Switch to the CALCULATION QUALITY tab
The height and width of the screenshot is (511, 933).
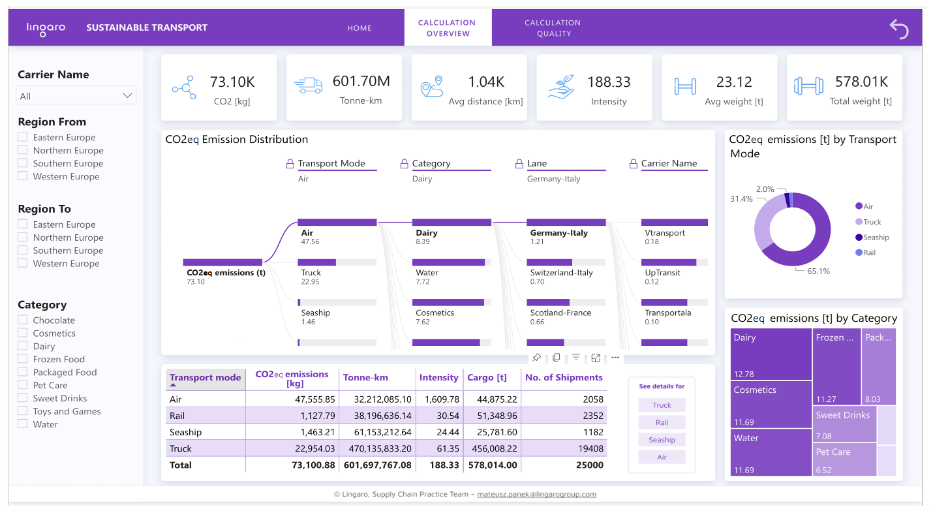pyautogui.click(x=553, y=28)
